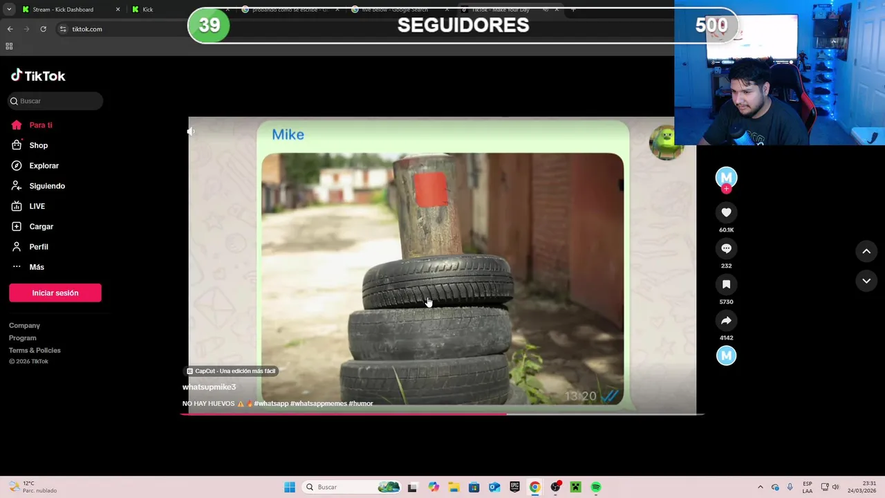This screenshot has height=498, width=885.
Task: Open File Explorer from the taskbar
Action: coord(454,487)
